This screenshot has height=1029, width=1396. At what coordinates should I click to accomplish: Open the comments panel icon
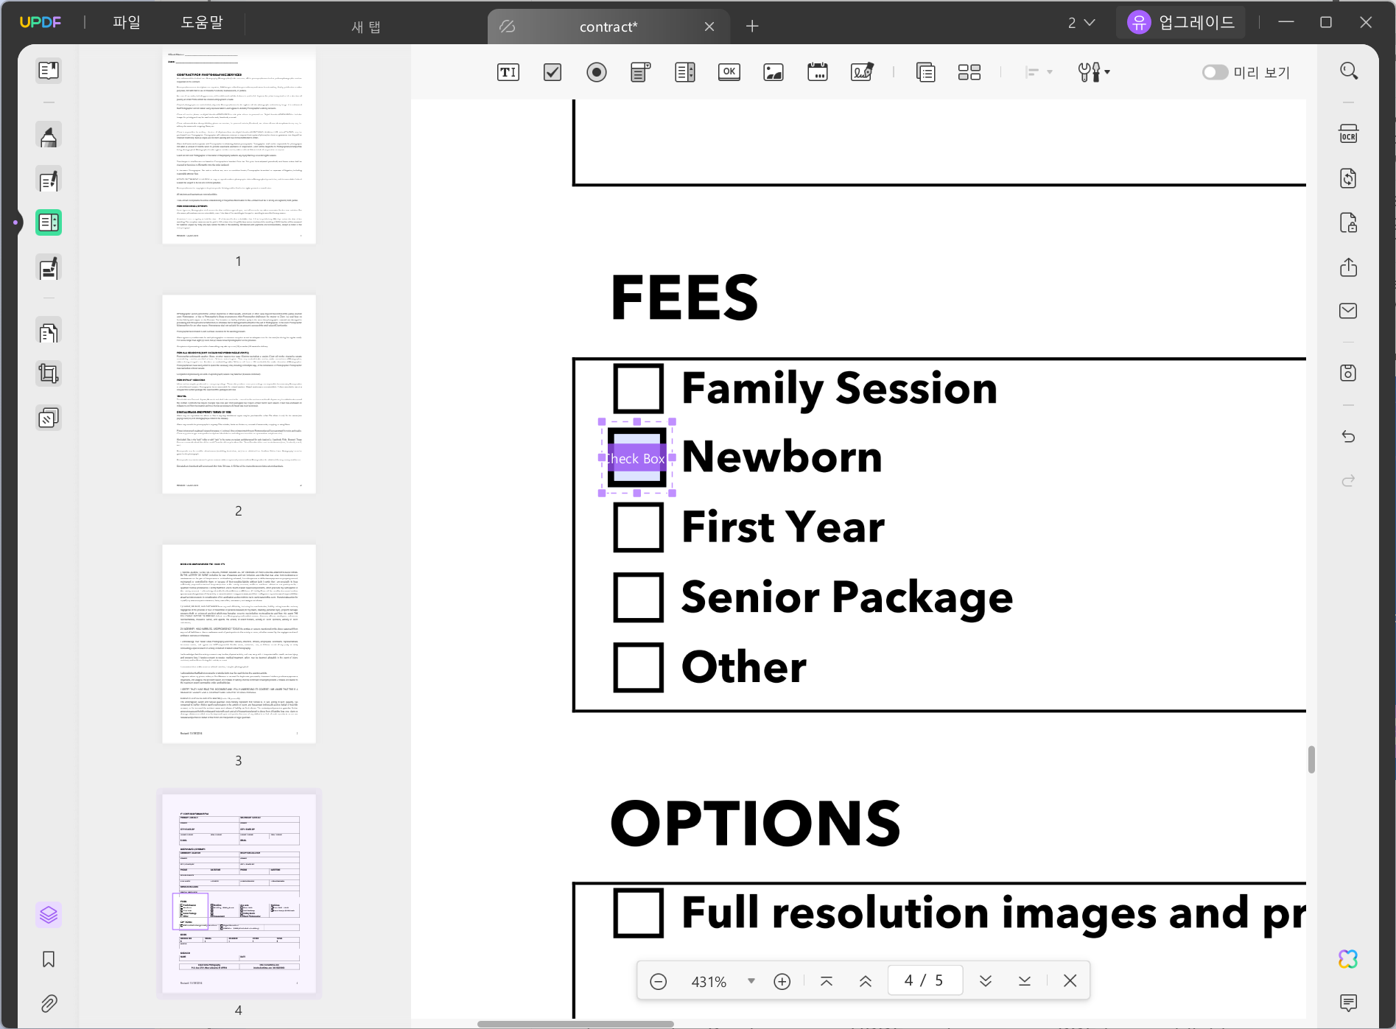1349,1002
